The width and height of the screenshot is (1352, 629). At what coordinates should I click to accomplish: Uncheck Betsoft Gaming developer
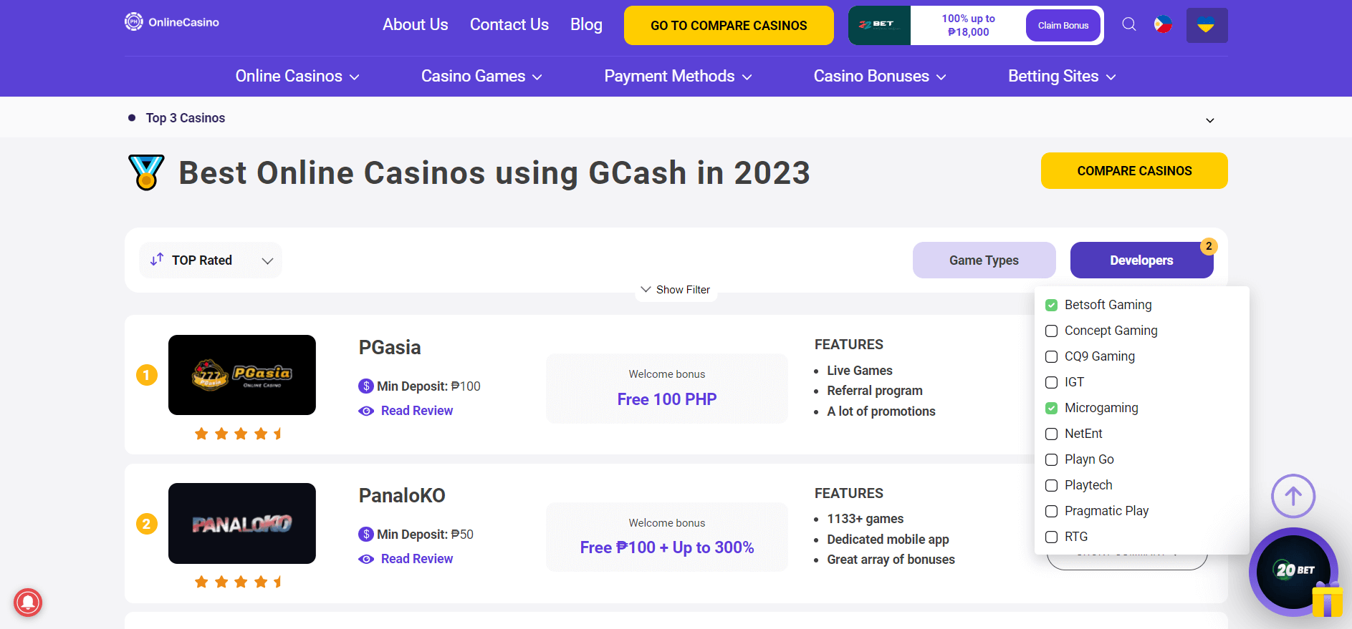point(1051,305)
